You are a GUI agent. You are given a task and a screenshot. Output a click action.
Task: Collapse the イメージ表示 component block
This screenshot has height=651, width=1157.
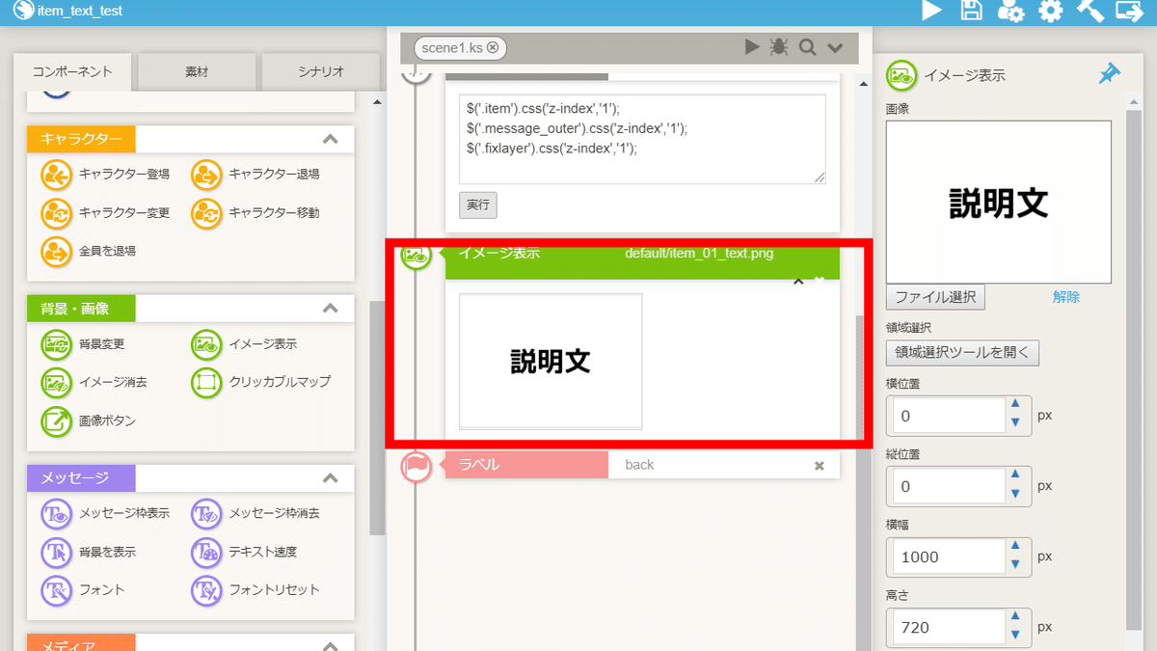point(798,281)
